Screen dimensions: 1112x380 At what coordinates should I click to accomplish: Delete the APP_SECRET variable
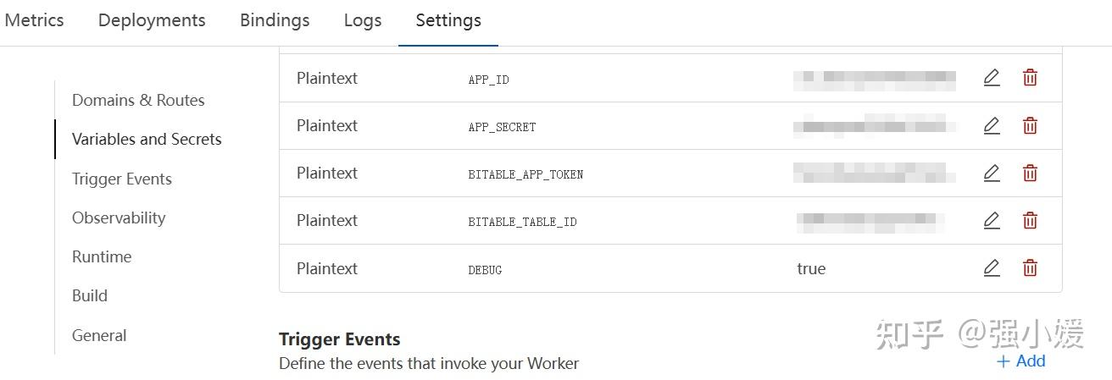point(1030,126)
